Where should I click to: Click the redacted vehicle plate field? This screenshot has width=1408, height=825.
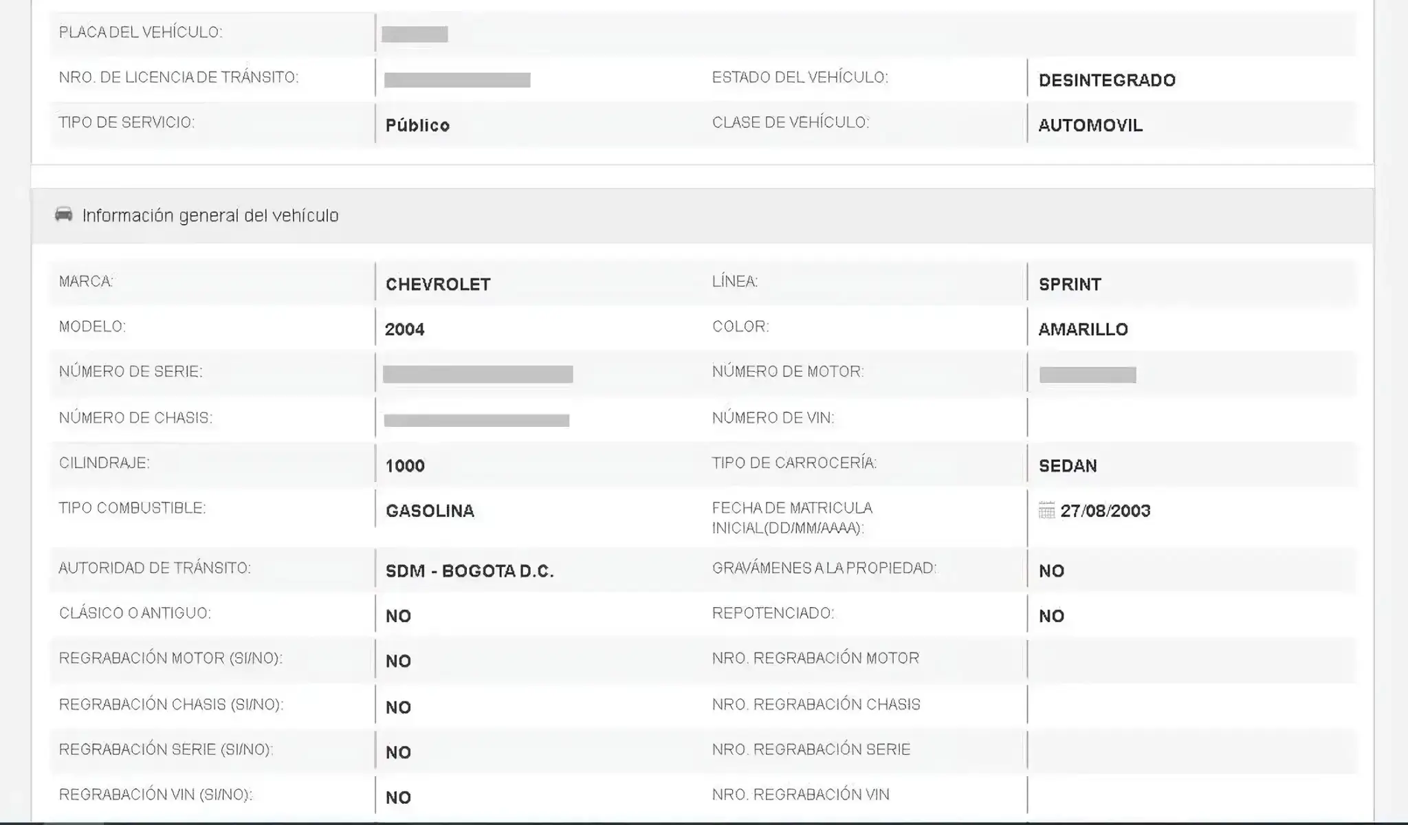(415, 34)
